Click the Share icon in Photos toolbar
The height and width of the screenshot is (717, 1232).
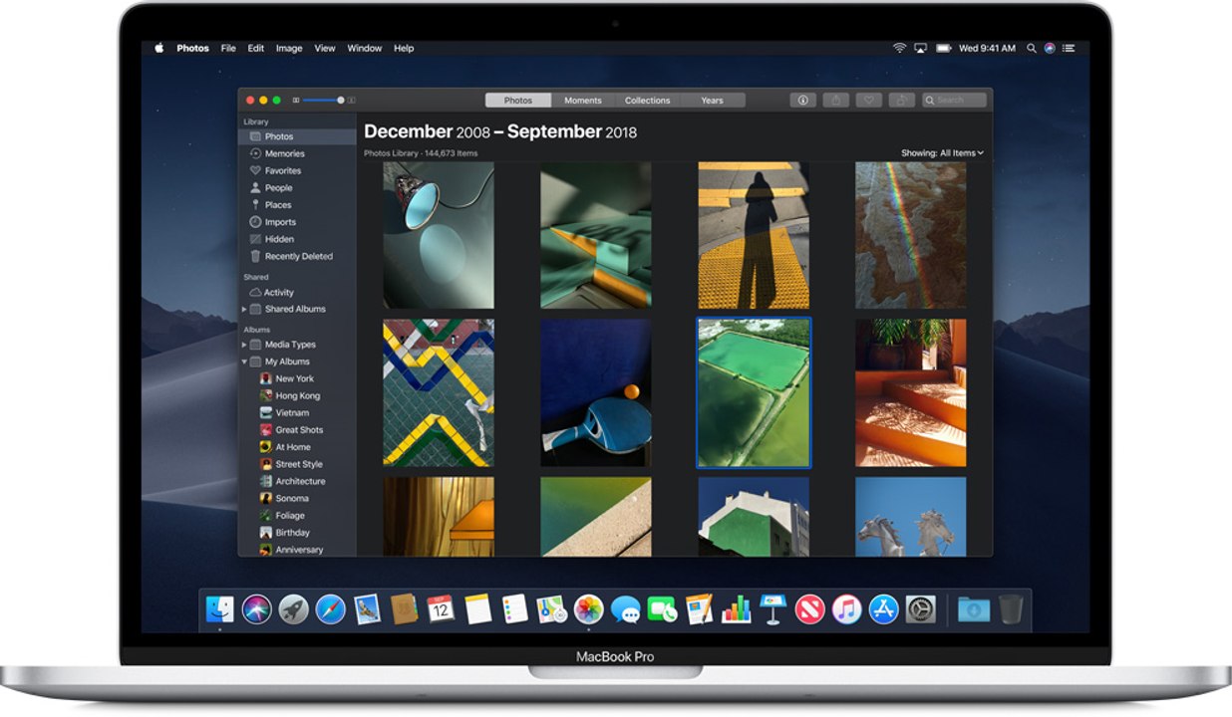point(837,100)
